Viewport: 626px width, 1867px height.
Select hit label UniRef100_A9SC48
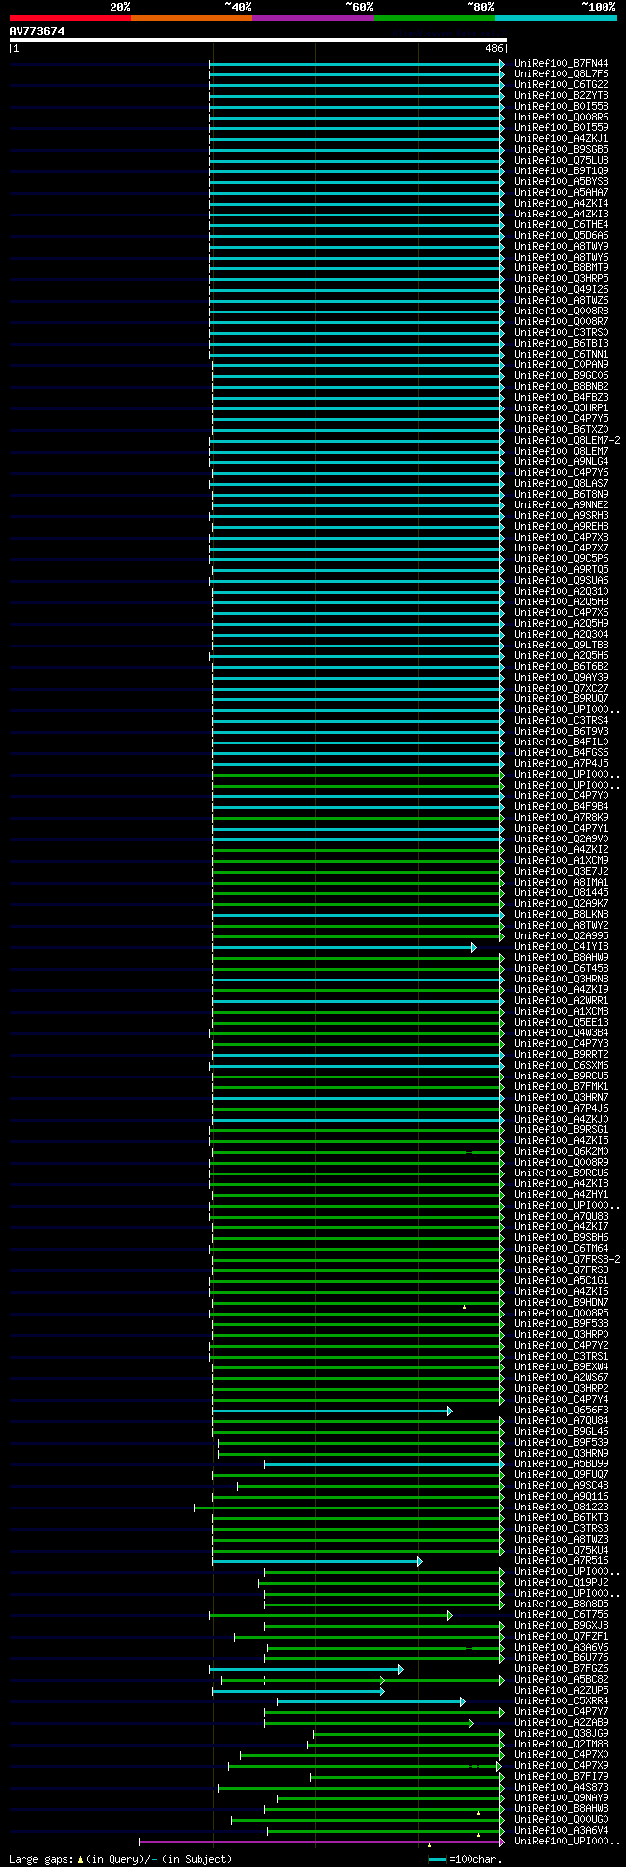(x=561, y=1485)
